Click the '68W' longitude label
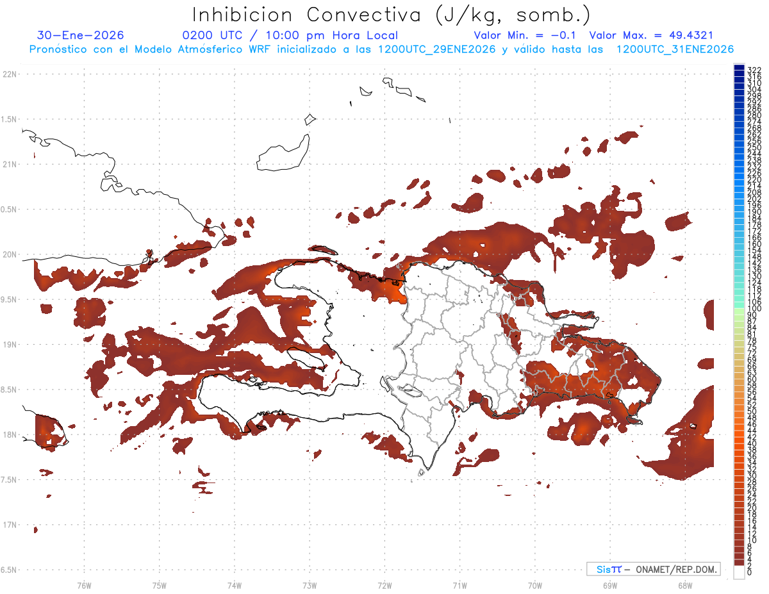 [x=685, y=585]
